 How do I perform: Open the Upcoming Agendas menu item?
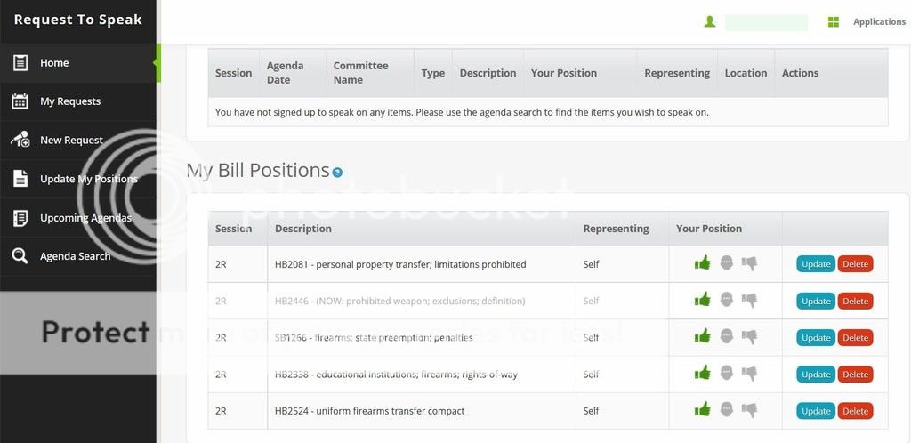click(85, 218)
